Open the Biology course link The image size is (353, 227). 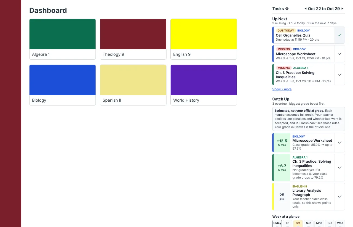pyautogui.click(x=39, y=100)
